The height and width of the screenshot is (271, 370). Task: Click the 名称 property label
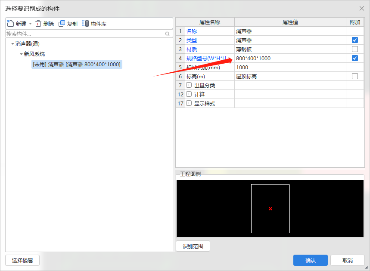tap(192, 31)
